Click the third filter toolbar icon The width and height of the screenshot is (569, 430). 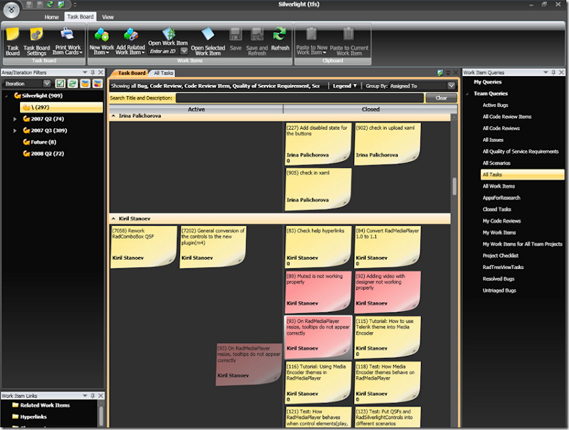point(85,83)
